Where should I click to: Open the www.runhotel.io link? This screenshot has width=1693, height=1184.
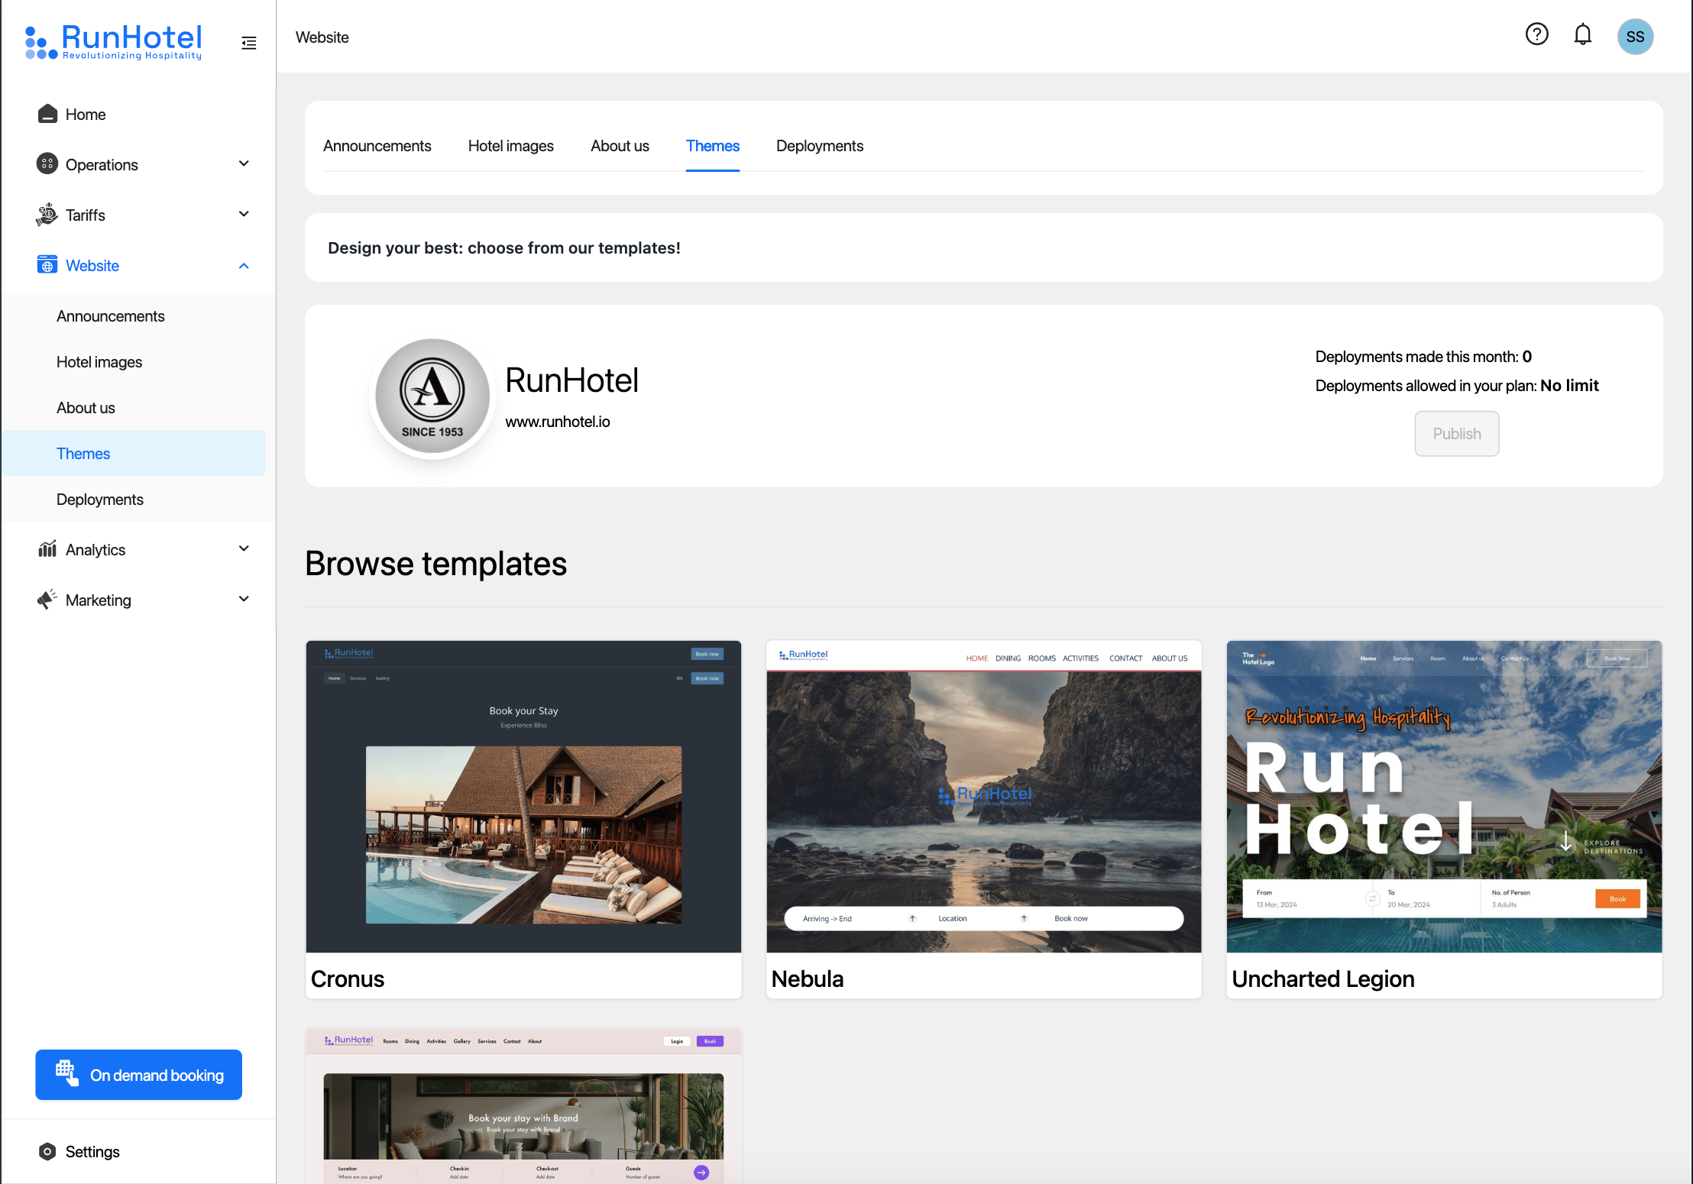[558, 422]
